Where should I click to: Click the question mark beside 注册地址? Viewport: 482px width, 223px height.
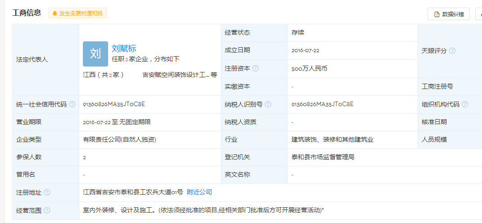pos(47,192)
